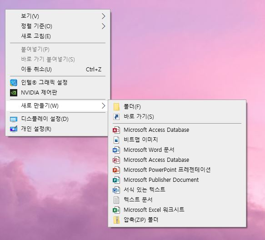This screenshot has width=265, height=240.
Task: Click the green Excel icon
Action: 116,210
